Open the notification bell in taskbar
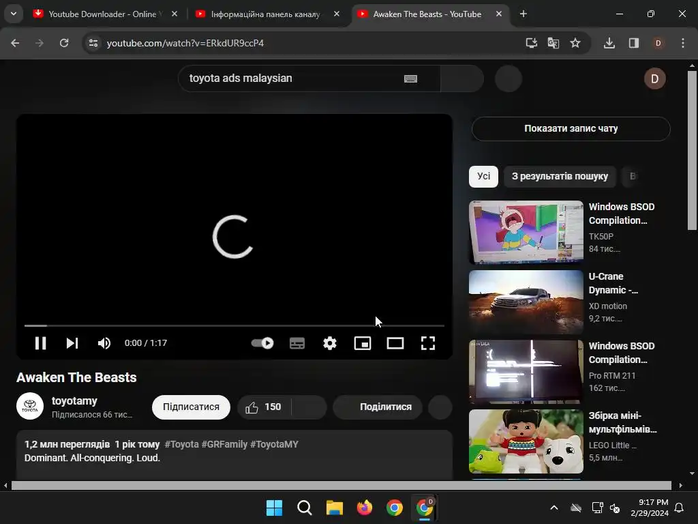This screenshot has height=524, width=698. [x=680, y=508]
